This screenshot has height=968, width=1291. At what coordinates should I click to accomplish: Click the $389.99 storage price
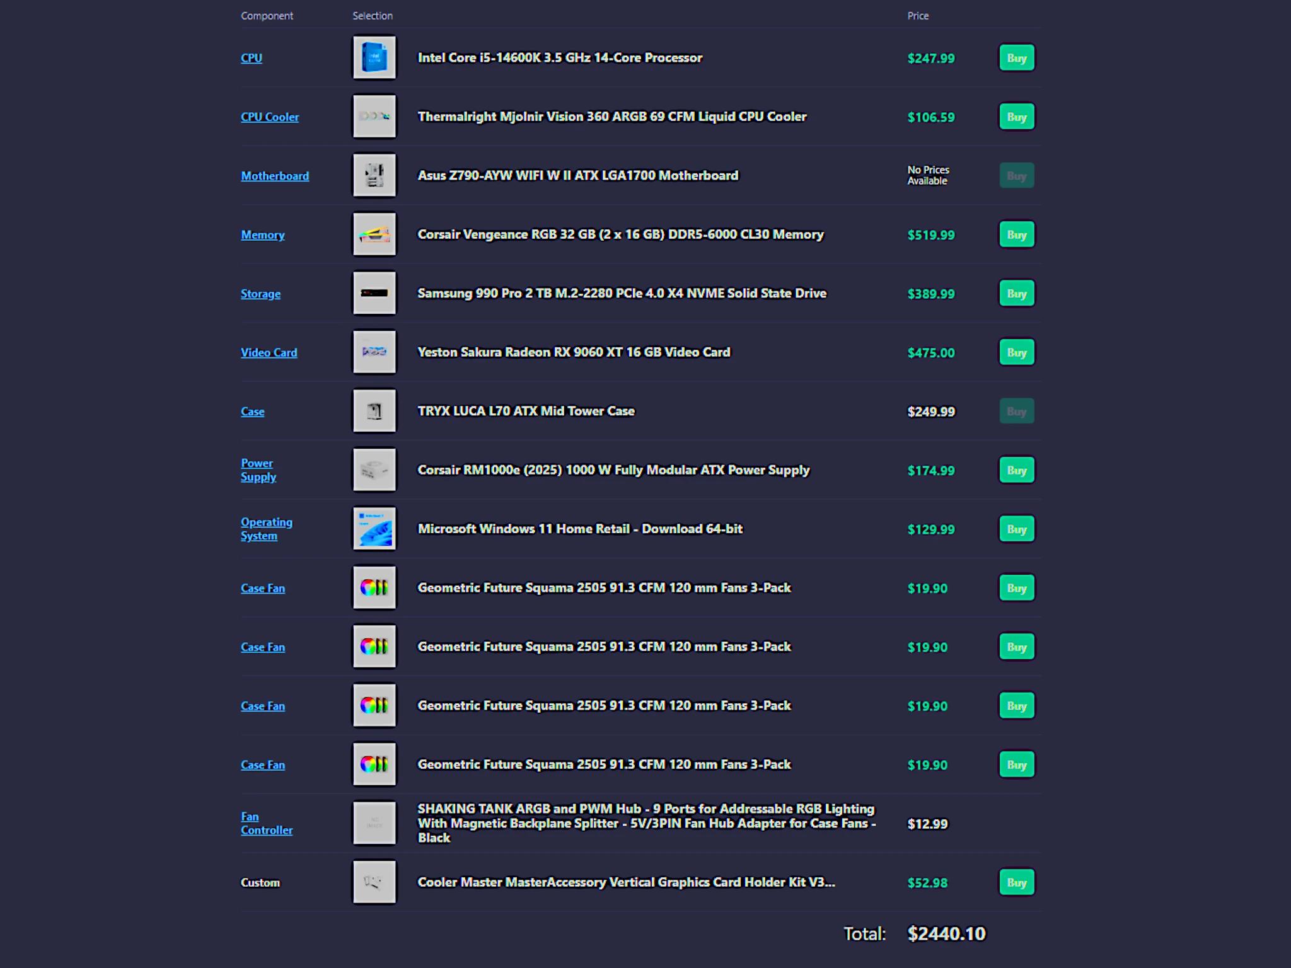click(x=931, y=294)
